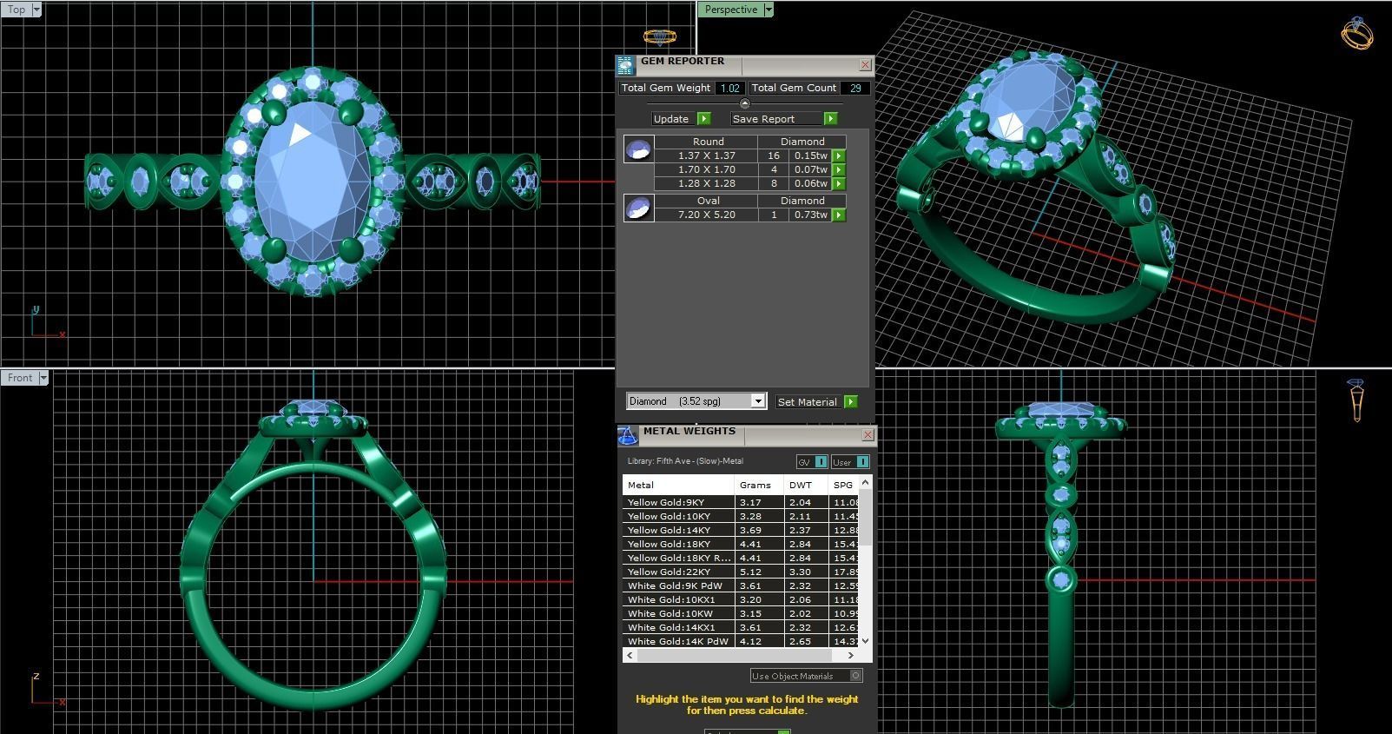Click the Perspective viewport label
Image resolution: width=1392 pixels, height=734 pixels.
pos(731,10)
